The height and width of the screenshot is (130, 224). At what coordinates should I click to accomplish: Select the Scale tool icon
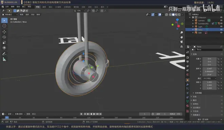4,42
